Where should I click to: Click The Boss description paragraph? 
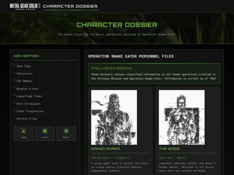[x=187, y=167]
